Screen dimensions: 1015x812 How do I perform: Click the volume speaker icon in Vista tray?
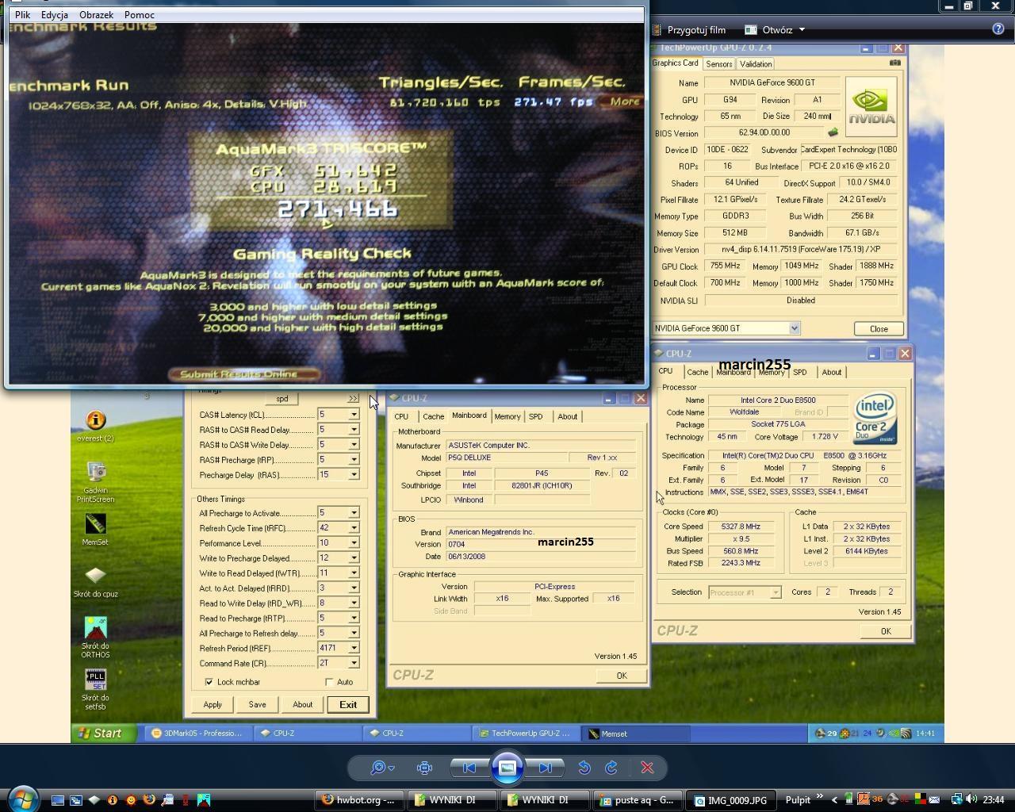tap(971, 799)
